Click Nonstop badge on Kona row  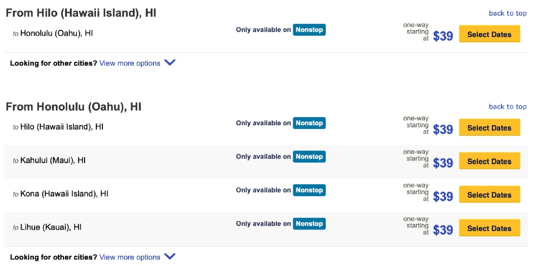pyautogui.click(x=309, y=190)
